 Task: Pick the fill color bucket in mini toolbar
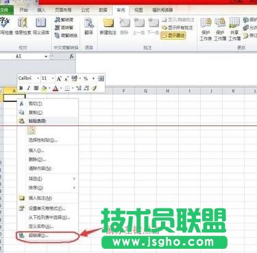45,88
